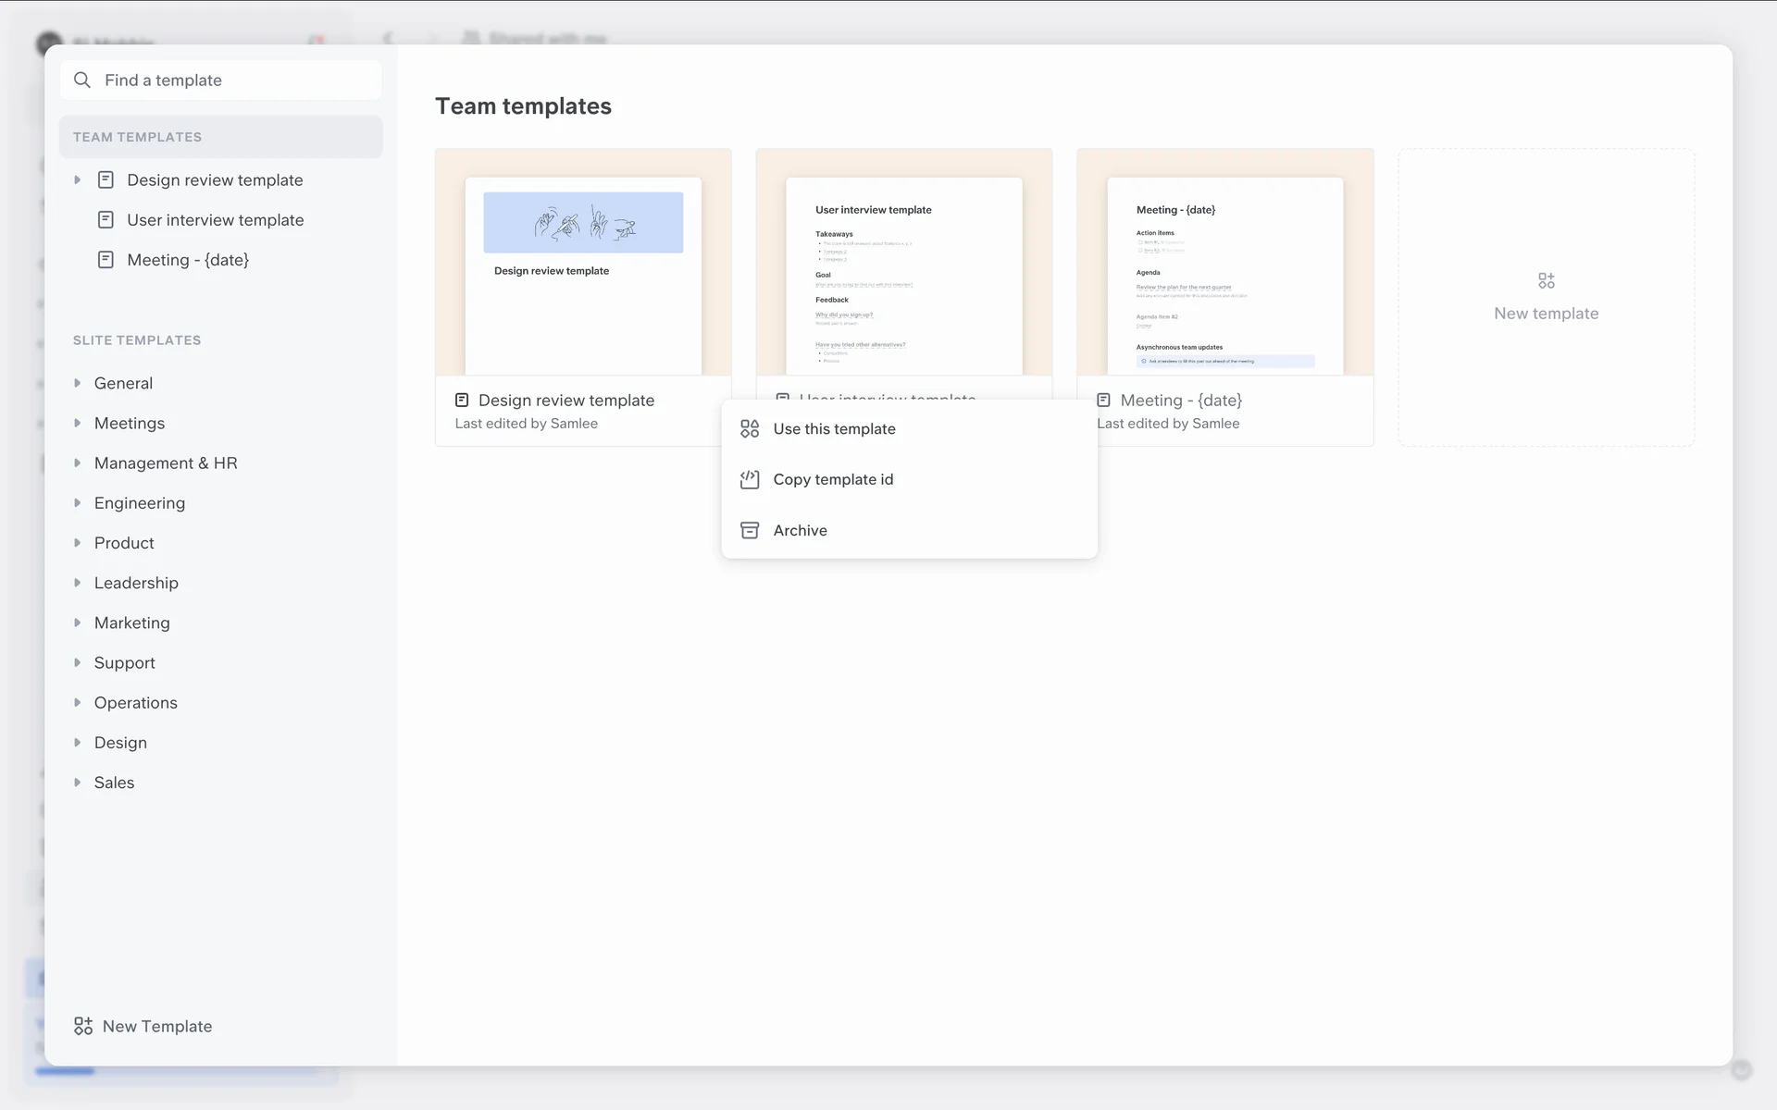Expand the Meetings templates category
Image resolution: width=1777 pixels, height=1110 pixels.
78,423
